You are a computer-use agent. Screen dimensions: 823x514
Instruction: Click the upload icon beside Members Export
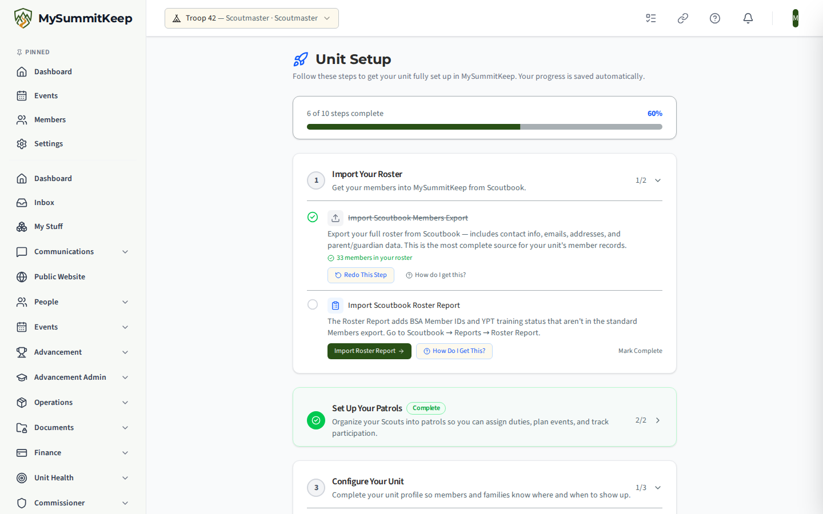(x=335, y=218)
